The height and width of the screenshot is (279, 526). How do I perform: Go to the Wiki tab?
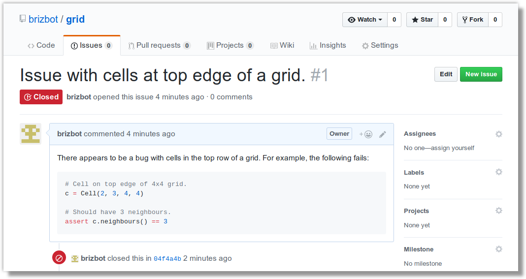click(282, 45)
